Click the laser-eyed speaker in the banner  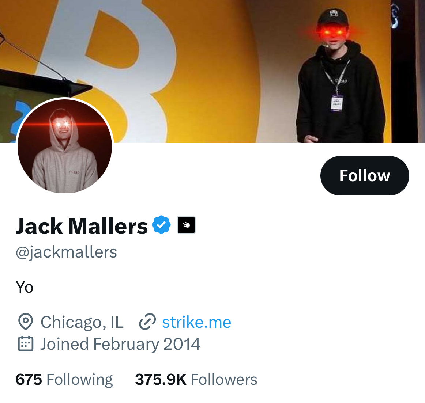tap(340, 76)
